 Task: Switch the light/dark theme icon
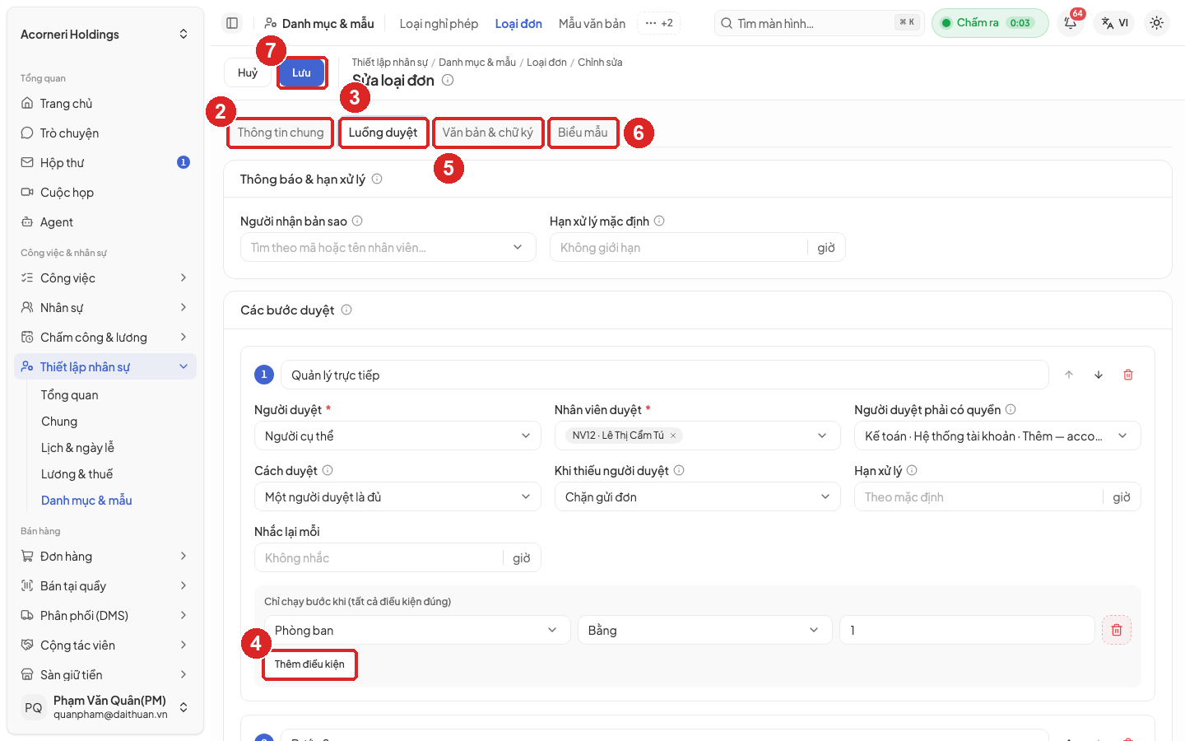1156,23
